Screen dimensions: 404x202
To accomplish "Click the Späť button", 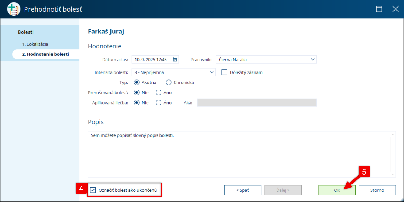I will pyautogui.click(x=243, y=190).
